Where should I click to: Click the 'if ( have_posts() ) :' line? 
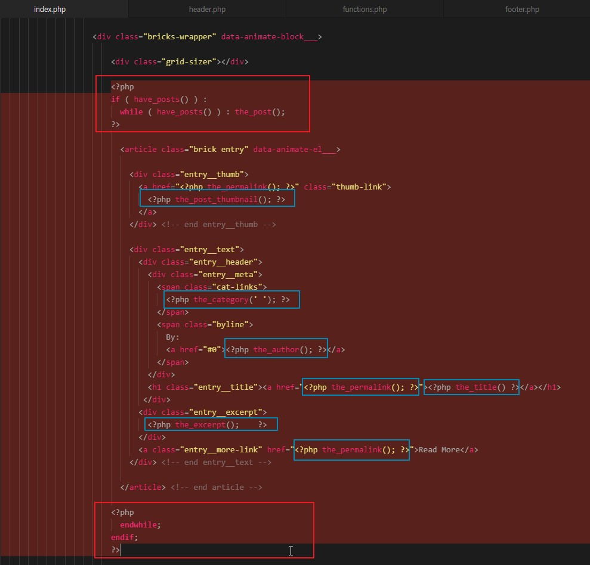point(159,100)
